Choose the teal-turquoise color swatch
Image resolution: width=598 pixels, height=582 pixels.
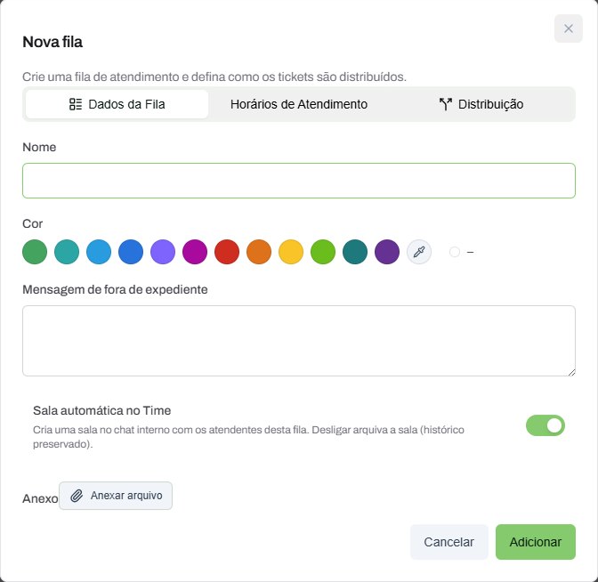pos(67,252)
